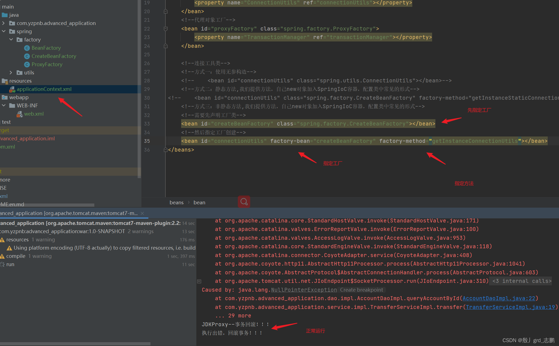Click the BeanFactory class icon
The image size is (559, 346).
click(27, 48)
